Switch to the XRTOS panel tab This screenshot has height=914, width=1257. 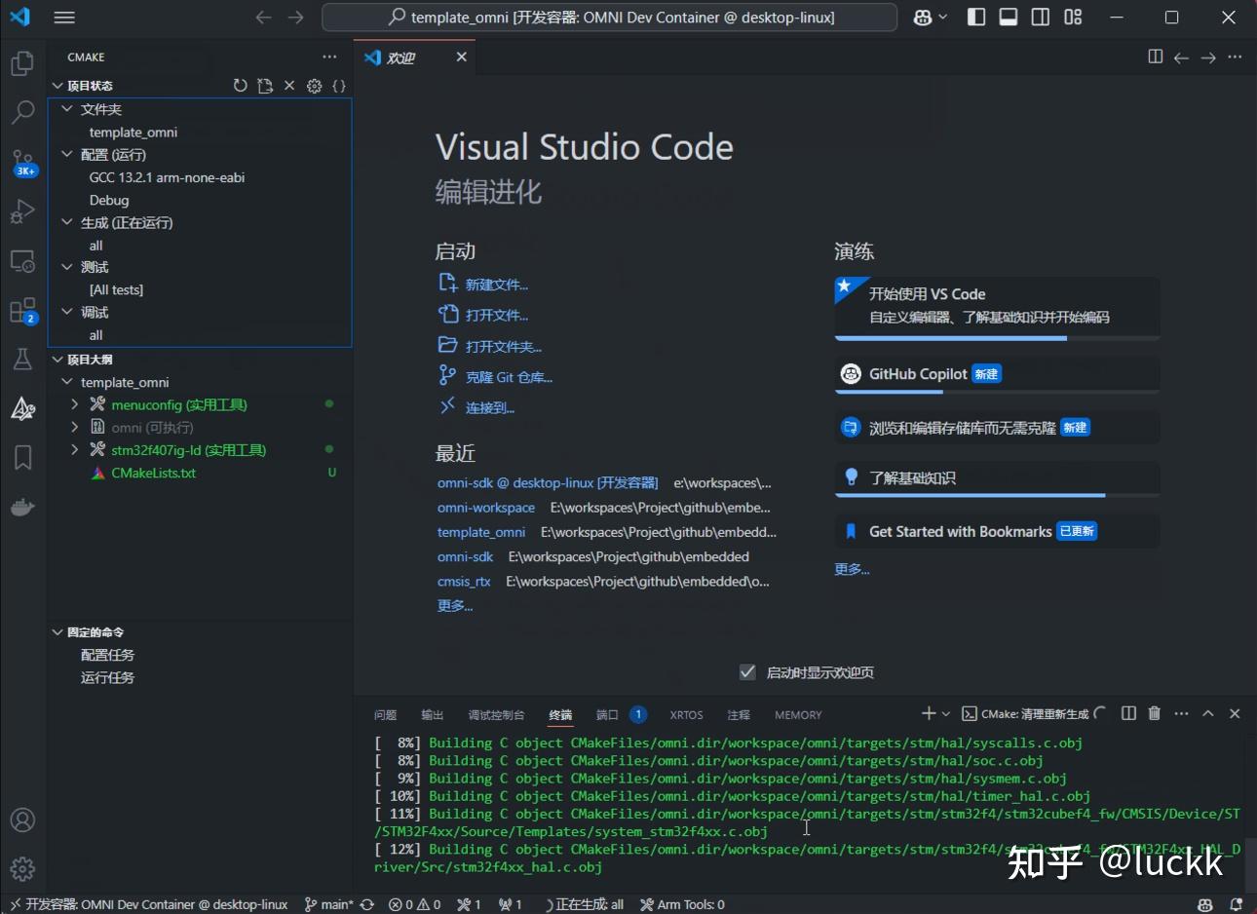tap(686, 714)
